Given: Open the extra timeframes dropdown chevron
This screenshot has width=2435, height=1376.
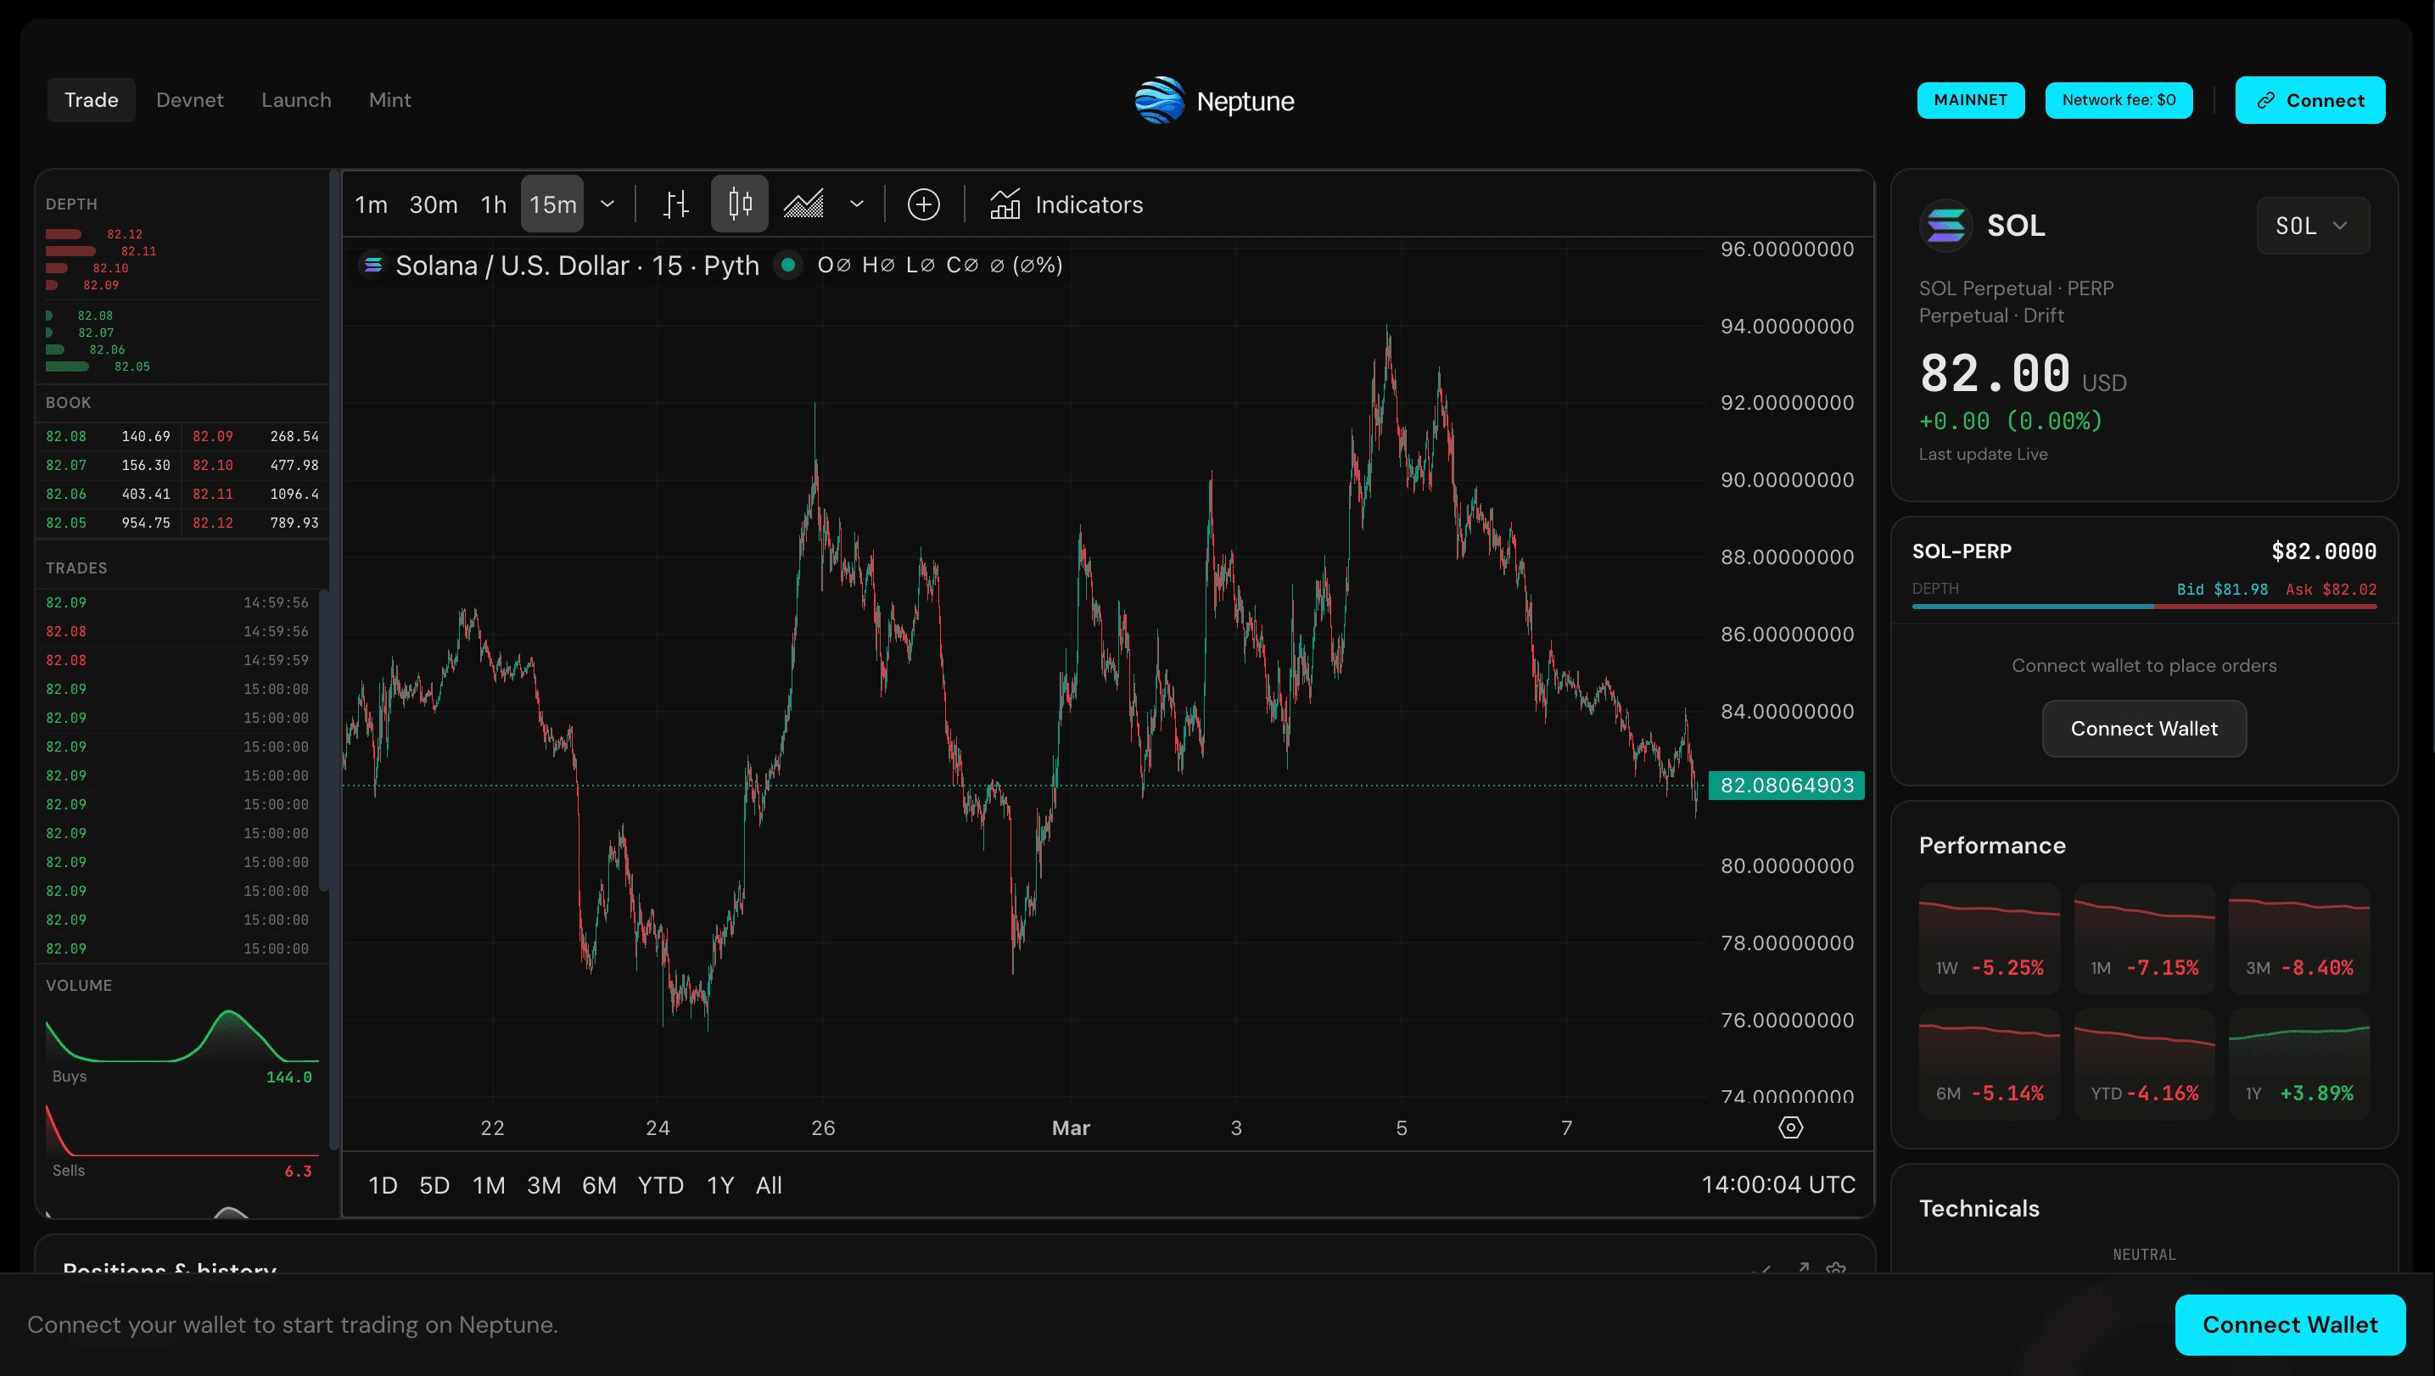Looking at the screenshot, I should click(x=607, y=204).
